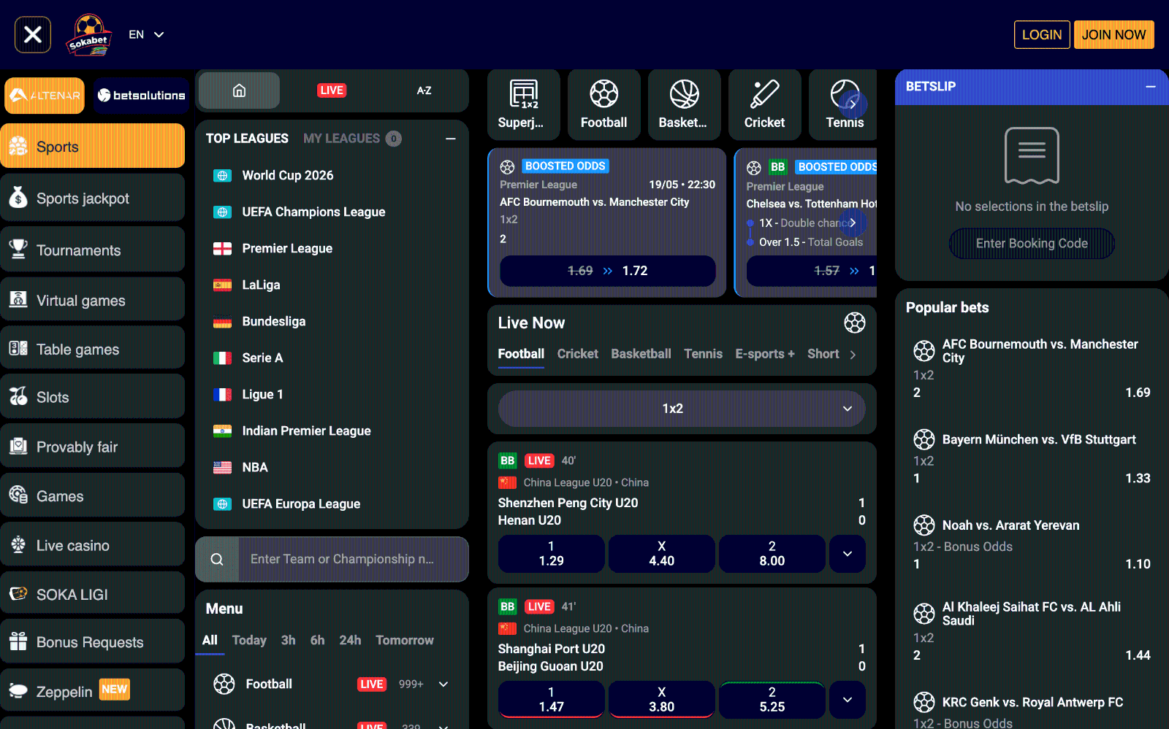This screenshot has width=1169, height=729.
Task: Open the Sokabet logo home link
Action: point(89,35)
